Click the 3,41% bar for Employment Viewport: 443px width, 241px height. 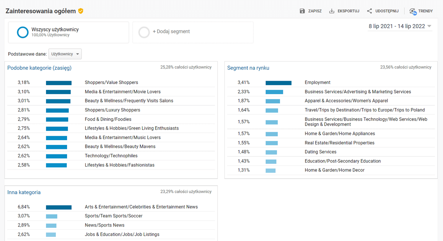(x=278, y=83)
